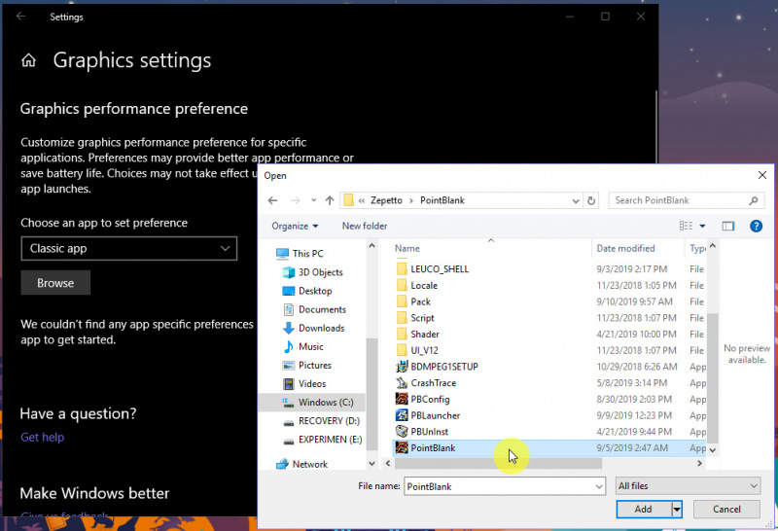
Task: Click the Browse button in Settings
Action: point(55,283)
